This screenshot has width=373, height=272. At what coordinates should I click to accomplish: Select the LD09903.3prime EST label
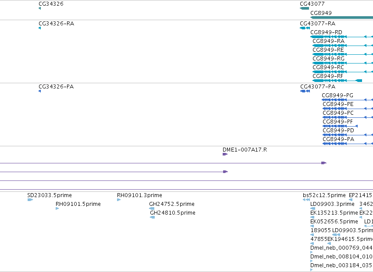[x=332, y=204]
